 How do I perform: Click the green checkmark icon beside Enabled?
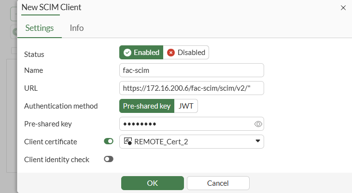[127, 53]
